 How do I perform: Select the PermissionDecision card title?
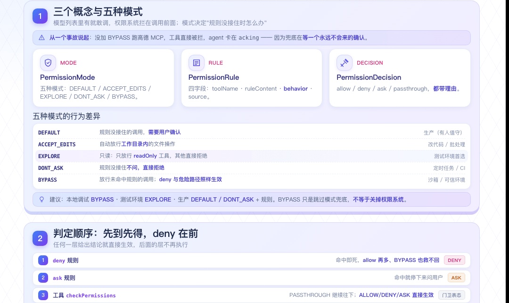pos(369,77)
